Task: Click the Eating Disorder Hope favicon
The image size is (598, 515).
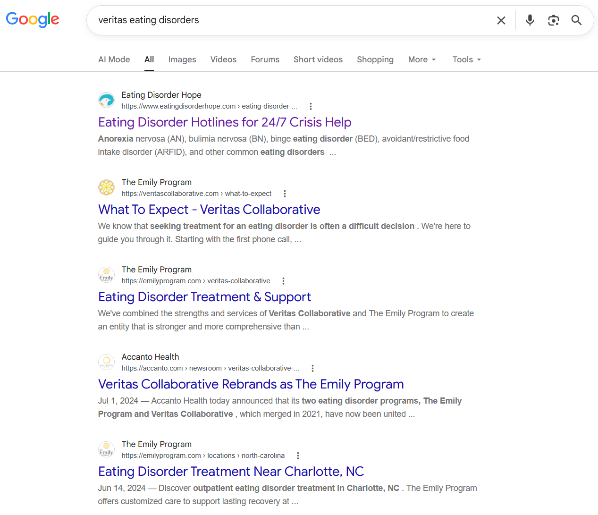Action: [x=106, y=100]
